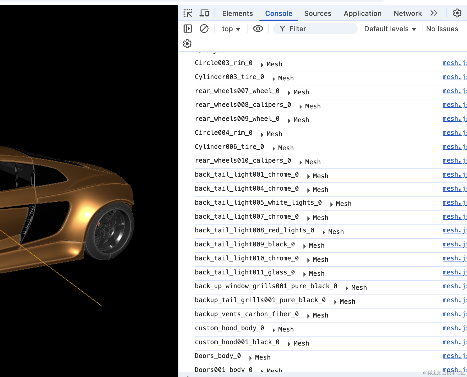
Task: Expand Mesh for back_tail_light007_chrome_0
Action: 308,218
